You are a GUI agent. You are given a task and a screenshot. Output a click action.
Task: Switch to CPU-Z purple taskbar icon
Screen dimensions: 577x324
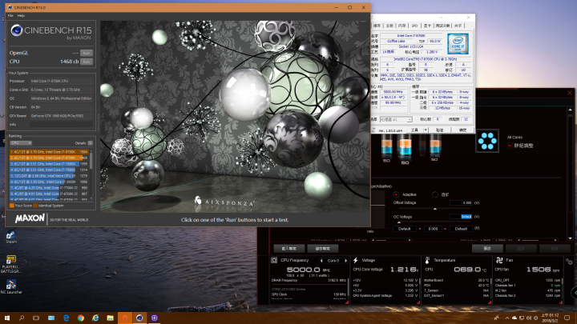(x=154, y=318)
